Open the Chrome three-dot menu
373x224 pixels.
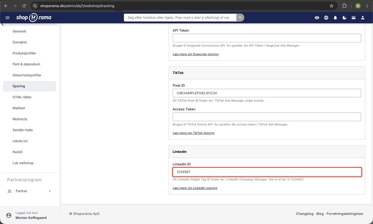coord(367,6)
